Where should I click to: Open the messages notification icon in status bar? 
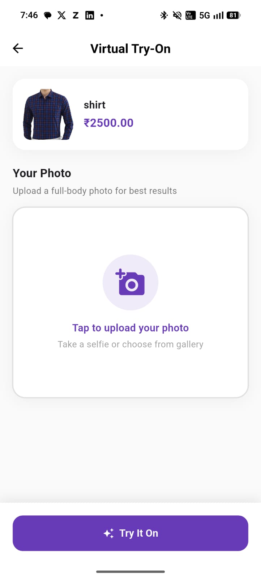coord(47,15)
